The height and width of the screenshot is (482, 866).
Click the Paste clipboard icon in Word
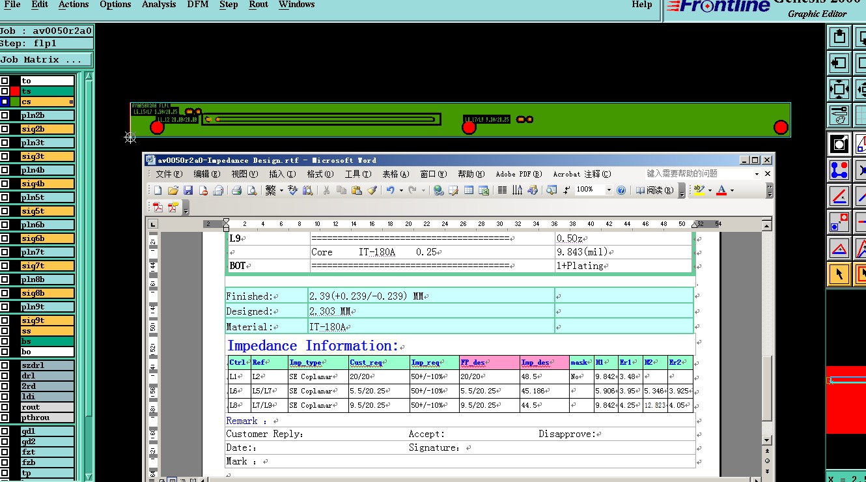(356, 190)
